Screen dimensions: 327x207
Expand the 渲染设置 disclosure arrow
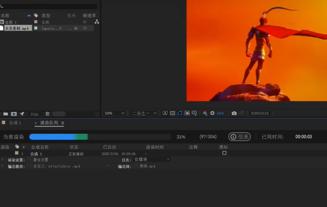click(x=2, y=160)
